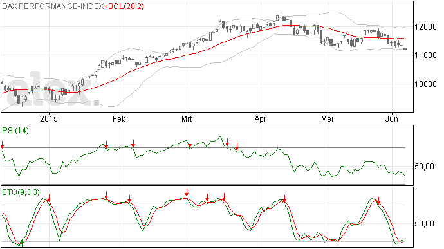Image resolution: width=444 pixels, height=249 pixels.
Task: Click the 10000 price axis label
Action: [425, 84]
